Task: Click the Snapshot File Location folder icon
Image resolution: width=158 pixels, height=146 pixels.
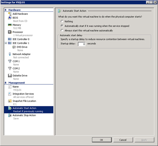Action: 10,101
